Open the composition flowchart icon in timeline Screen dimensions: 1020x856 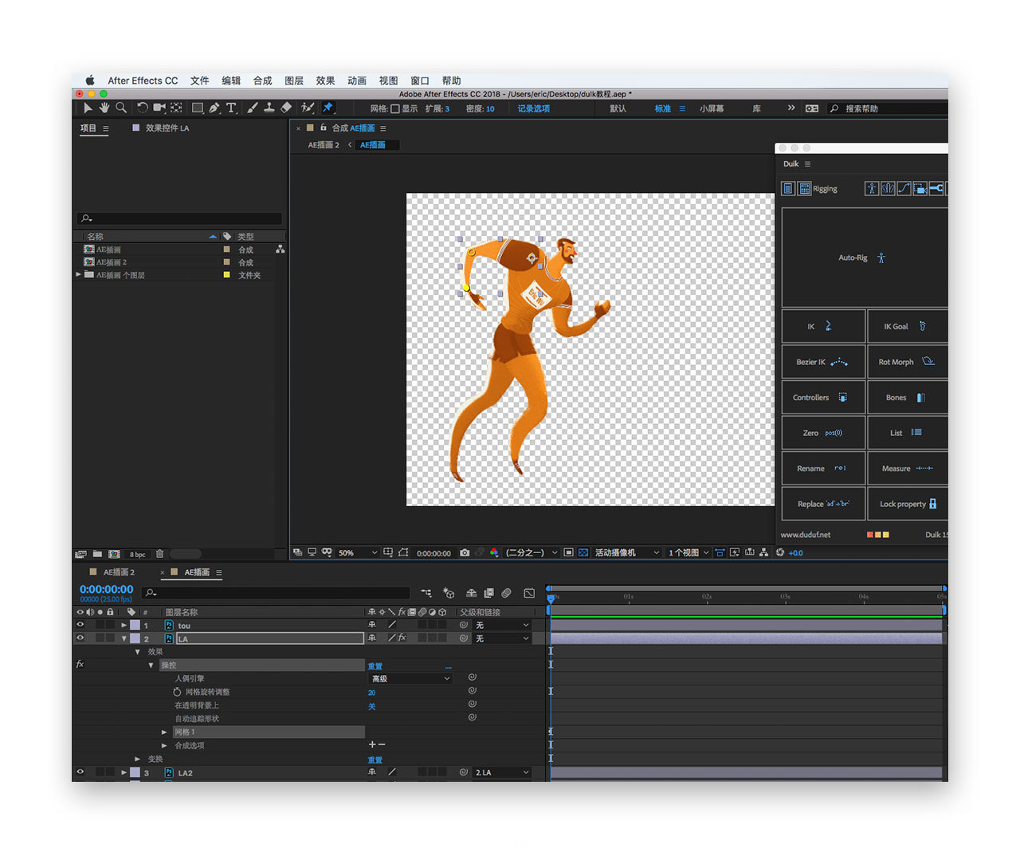[x=426, y=593]
